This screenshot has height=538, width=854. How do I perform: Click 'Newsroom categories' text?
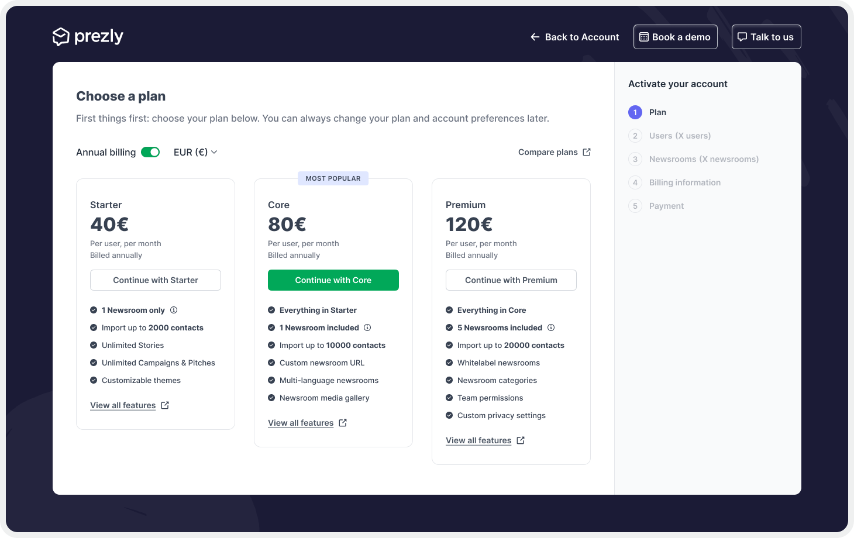[497, 380]
